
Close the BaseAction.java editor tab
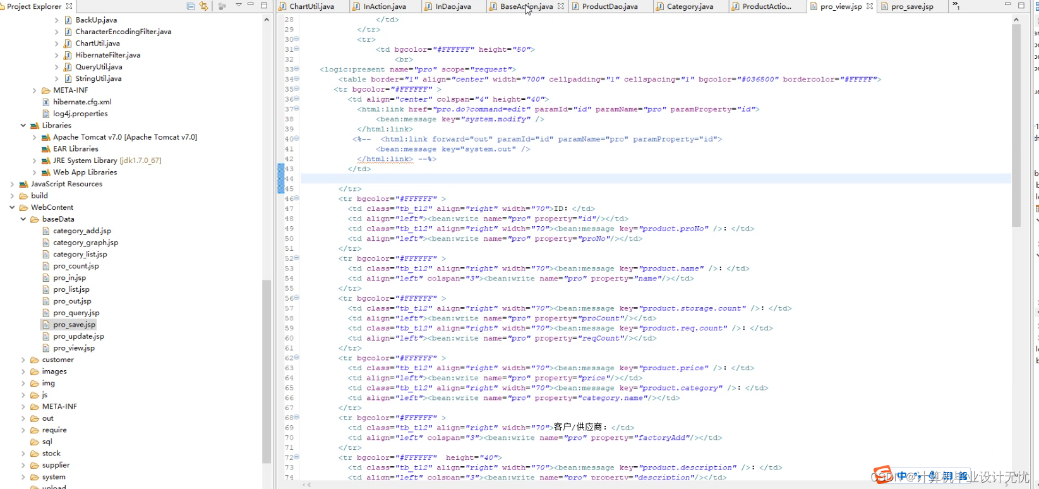(x=561, y=6)
